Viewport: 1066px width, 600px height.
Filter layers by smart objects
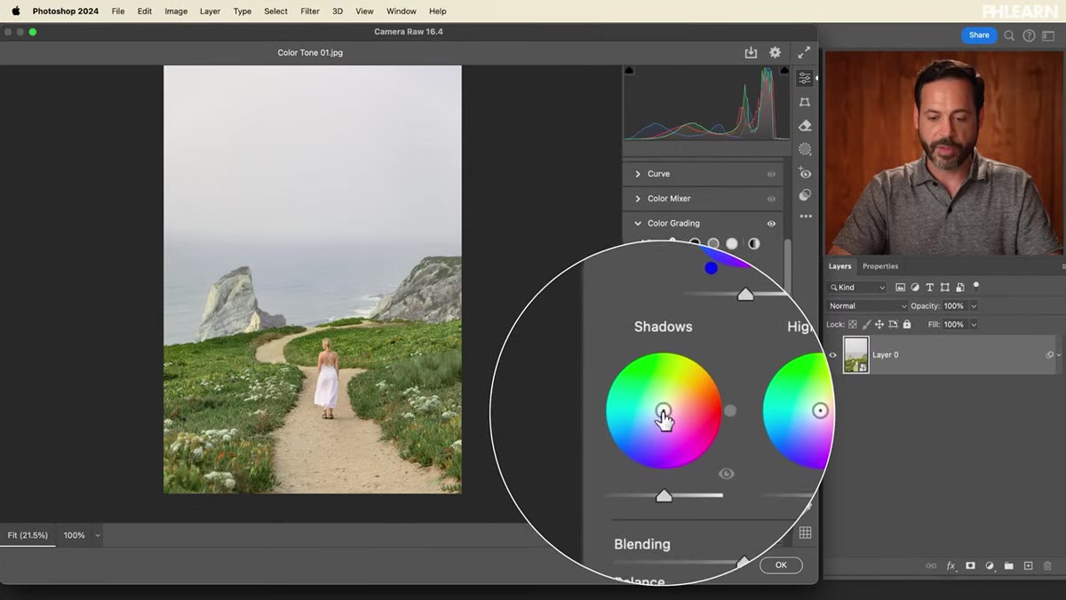(959, 288)
